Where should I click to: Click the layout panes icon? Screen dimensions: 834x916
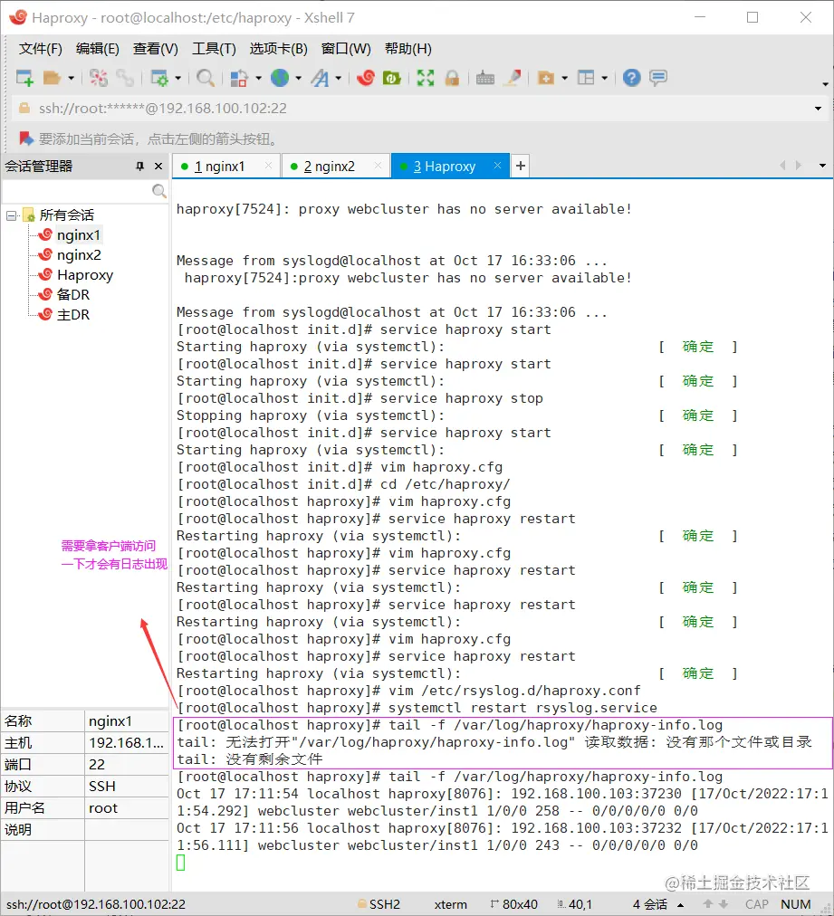(586, 78)
